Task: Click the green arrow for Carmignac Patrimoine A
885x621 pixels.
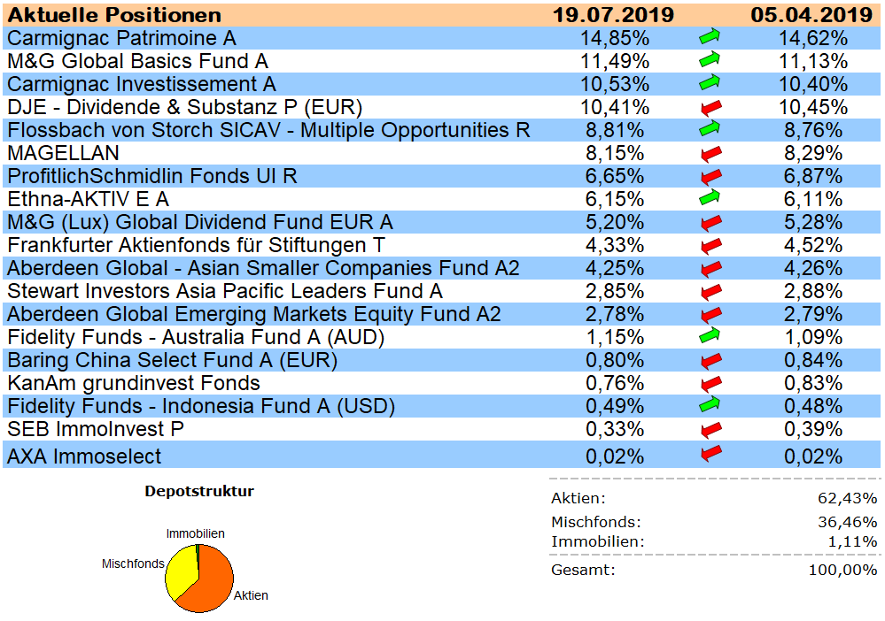Action: tap(710, 37)
